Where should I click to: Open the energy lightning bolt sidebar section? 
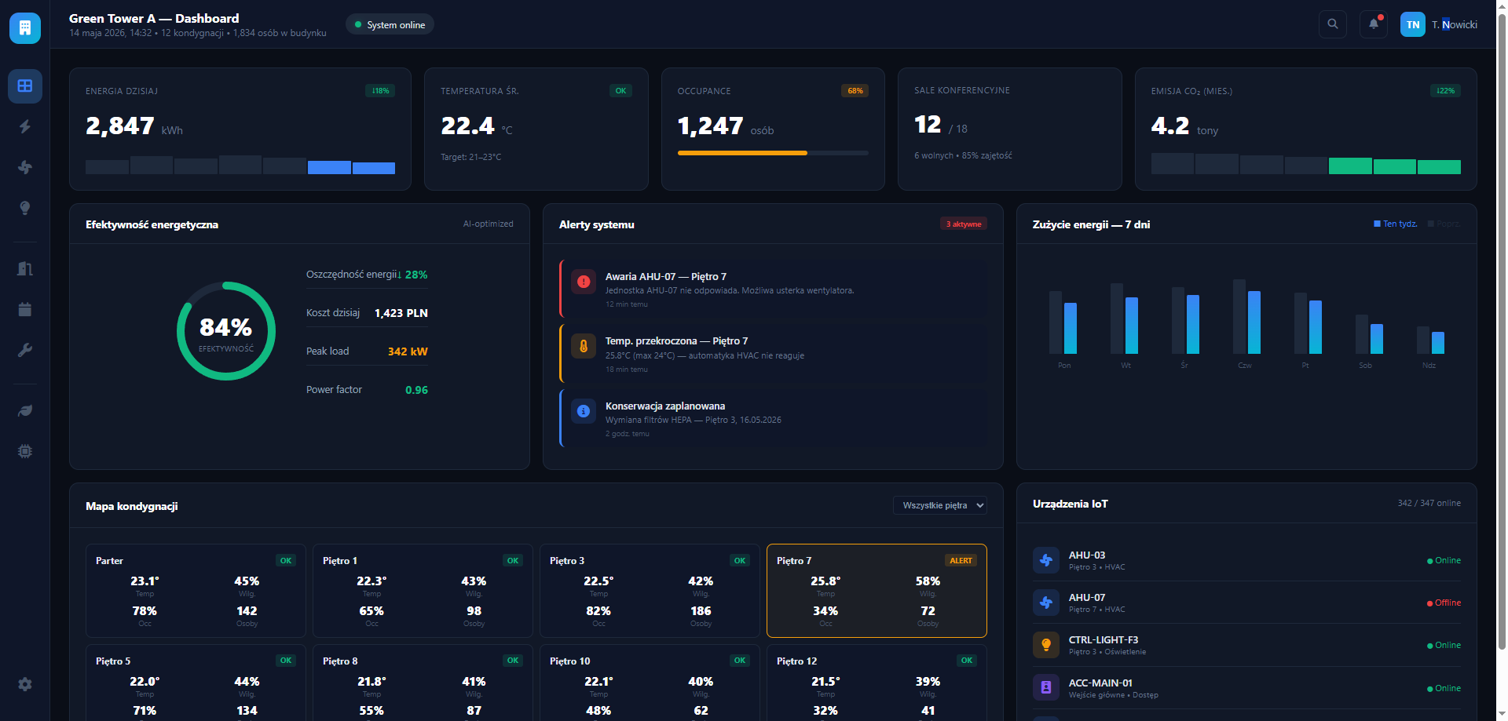[25, 126]
